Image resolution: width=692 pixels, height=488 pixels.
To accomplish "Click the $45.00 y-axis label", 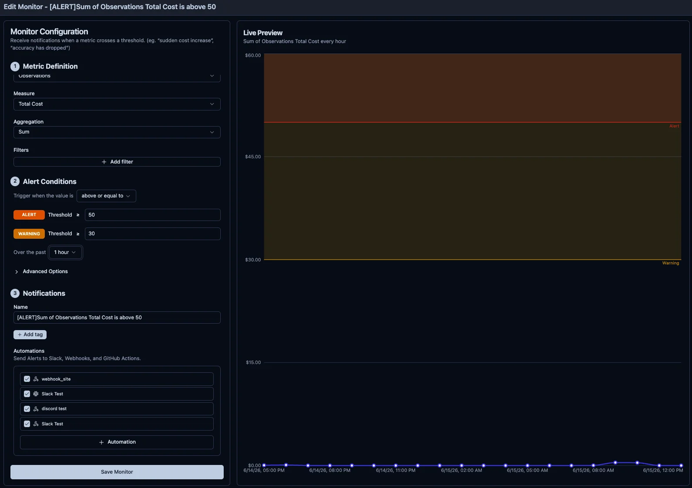I will [253, 157].
